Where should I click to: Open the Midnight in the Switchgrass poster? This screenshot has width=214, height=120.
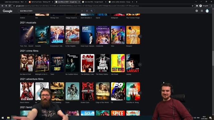(42, 63)
